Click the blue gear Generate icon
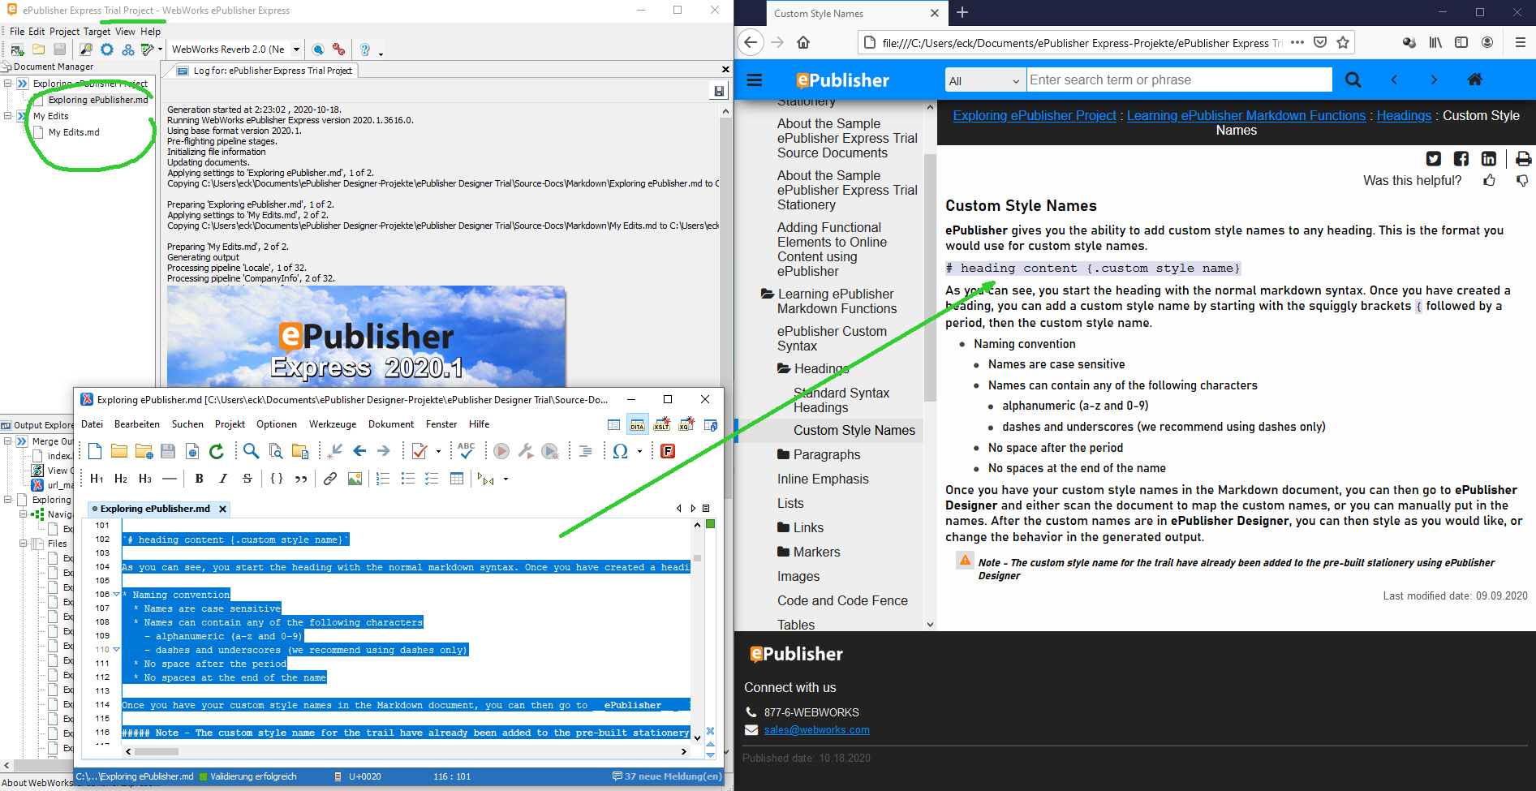1536x791 pixels. pos(106,49)
